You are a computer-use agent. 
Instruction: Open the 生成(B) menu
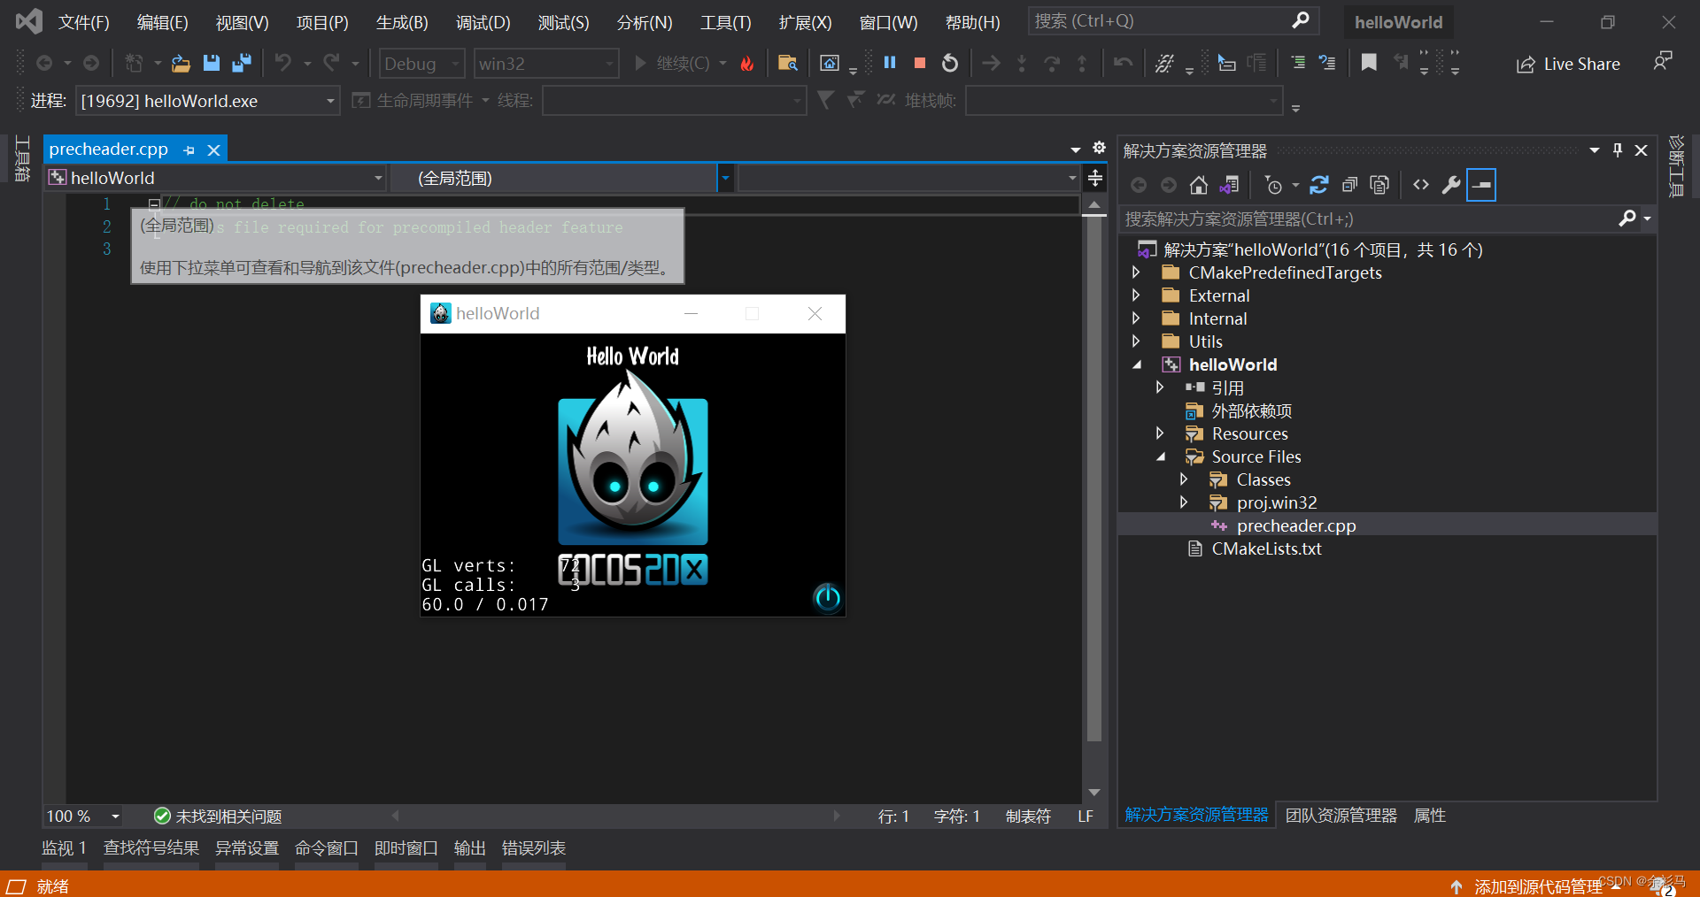[x=402, y=22]
